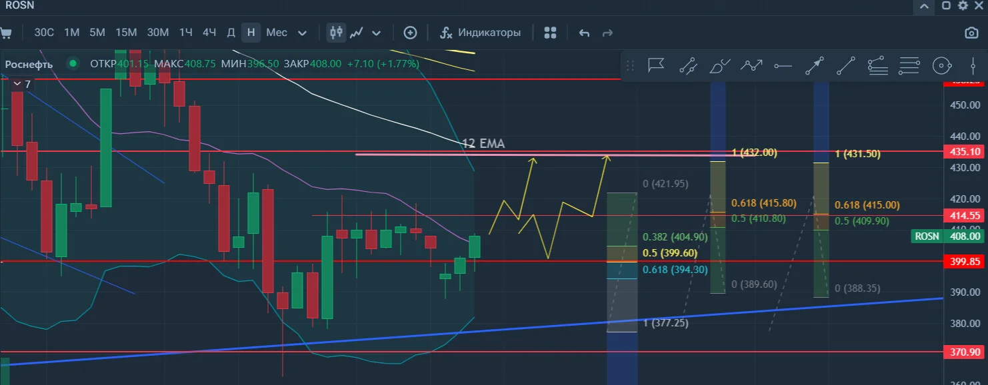This screenshot has width=988, height=385.
Task: Select the Fibonacci retracement tool
Action: (878, 65)
